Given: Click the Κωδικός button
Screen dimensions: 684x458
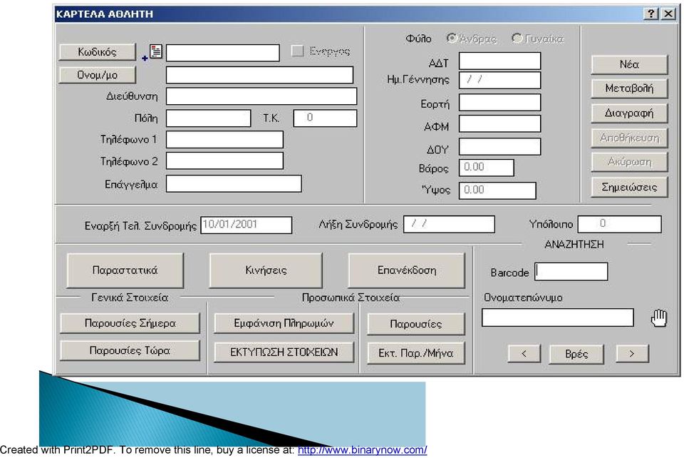Looking at the screenshot, I should click(x=98, y=52).
